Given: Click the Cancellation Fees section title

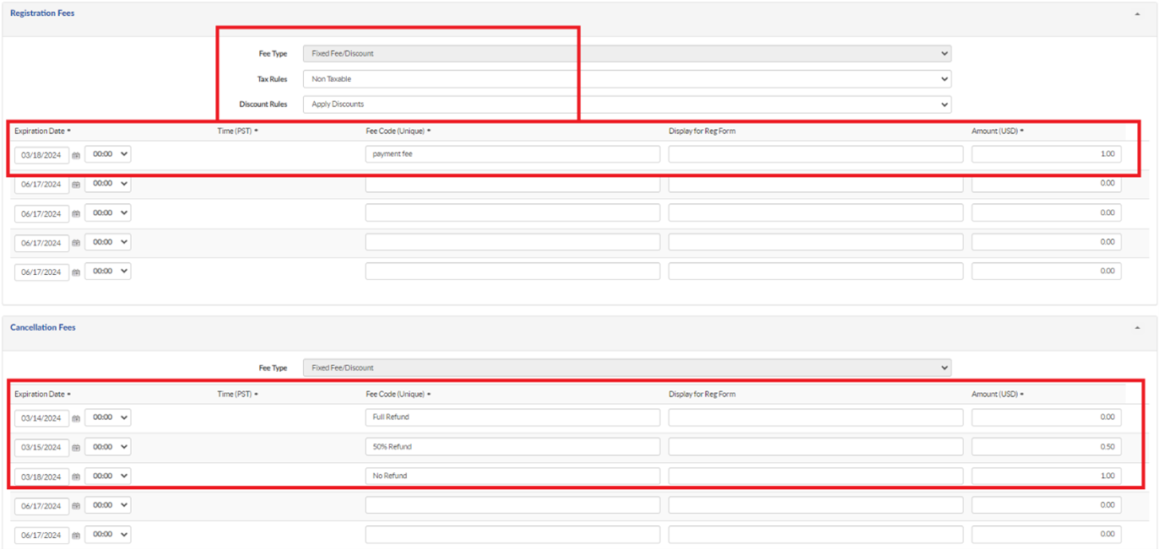Looking at the screenshot, I should 43,327.
